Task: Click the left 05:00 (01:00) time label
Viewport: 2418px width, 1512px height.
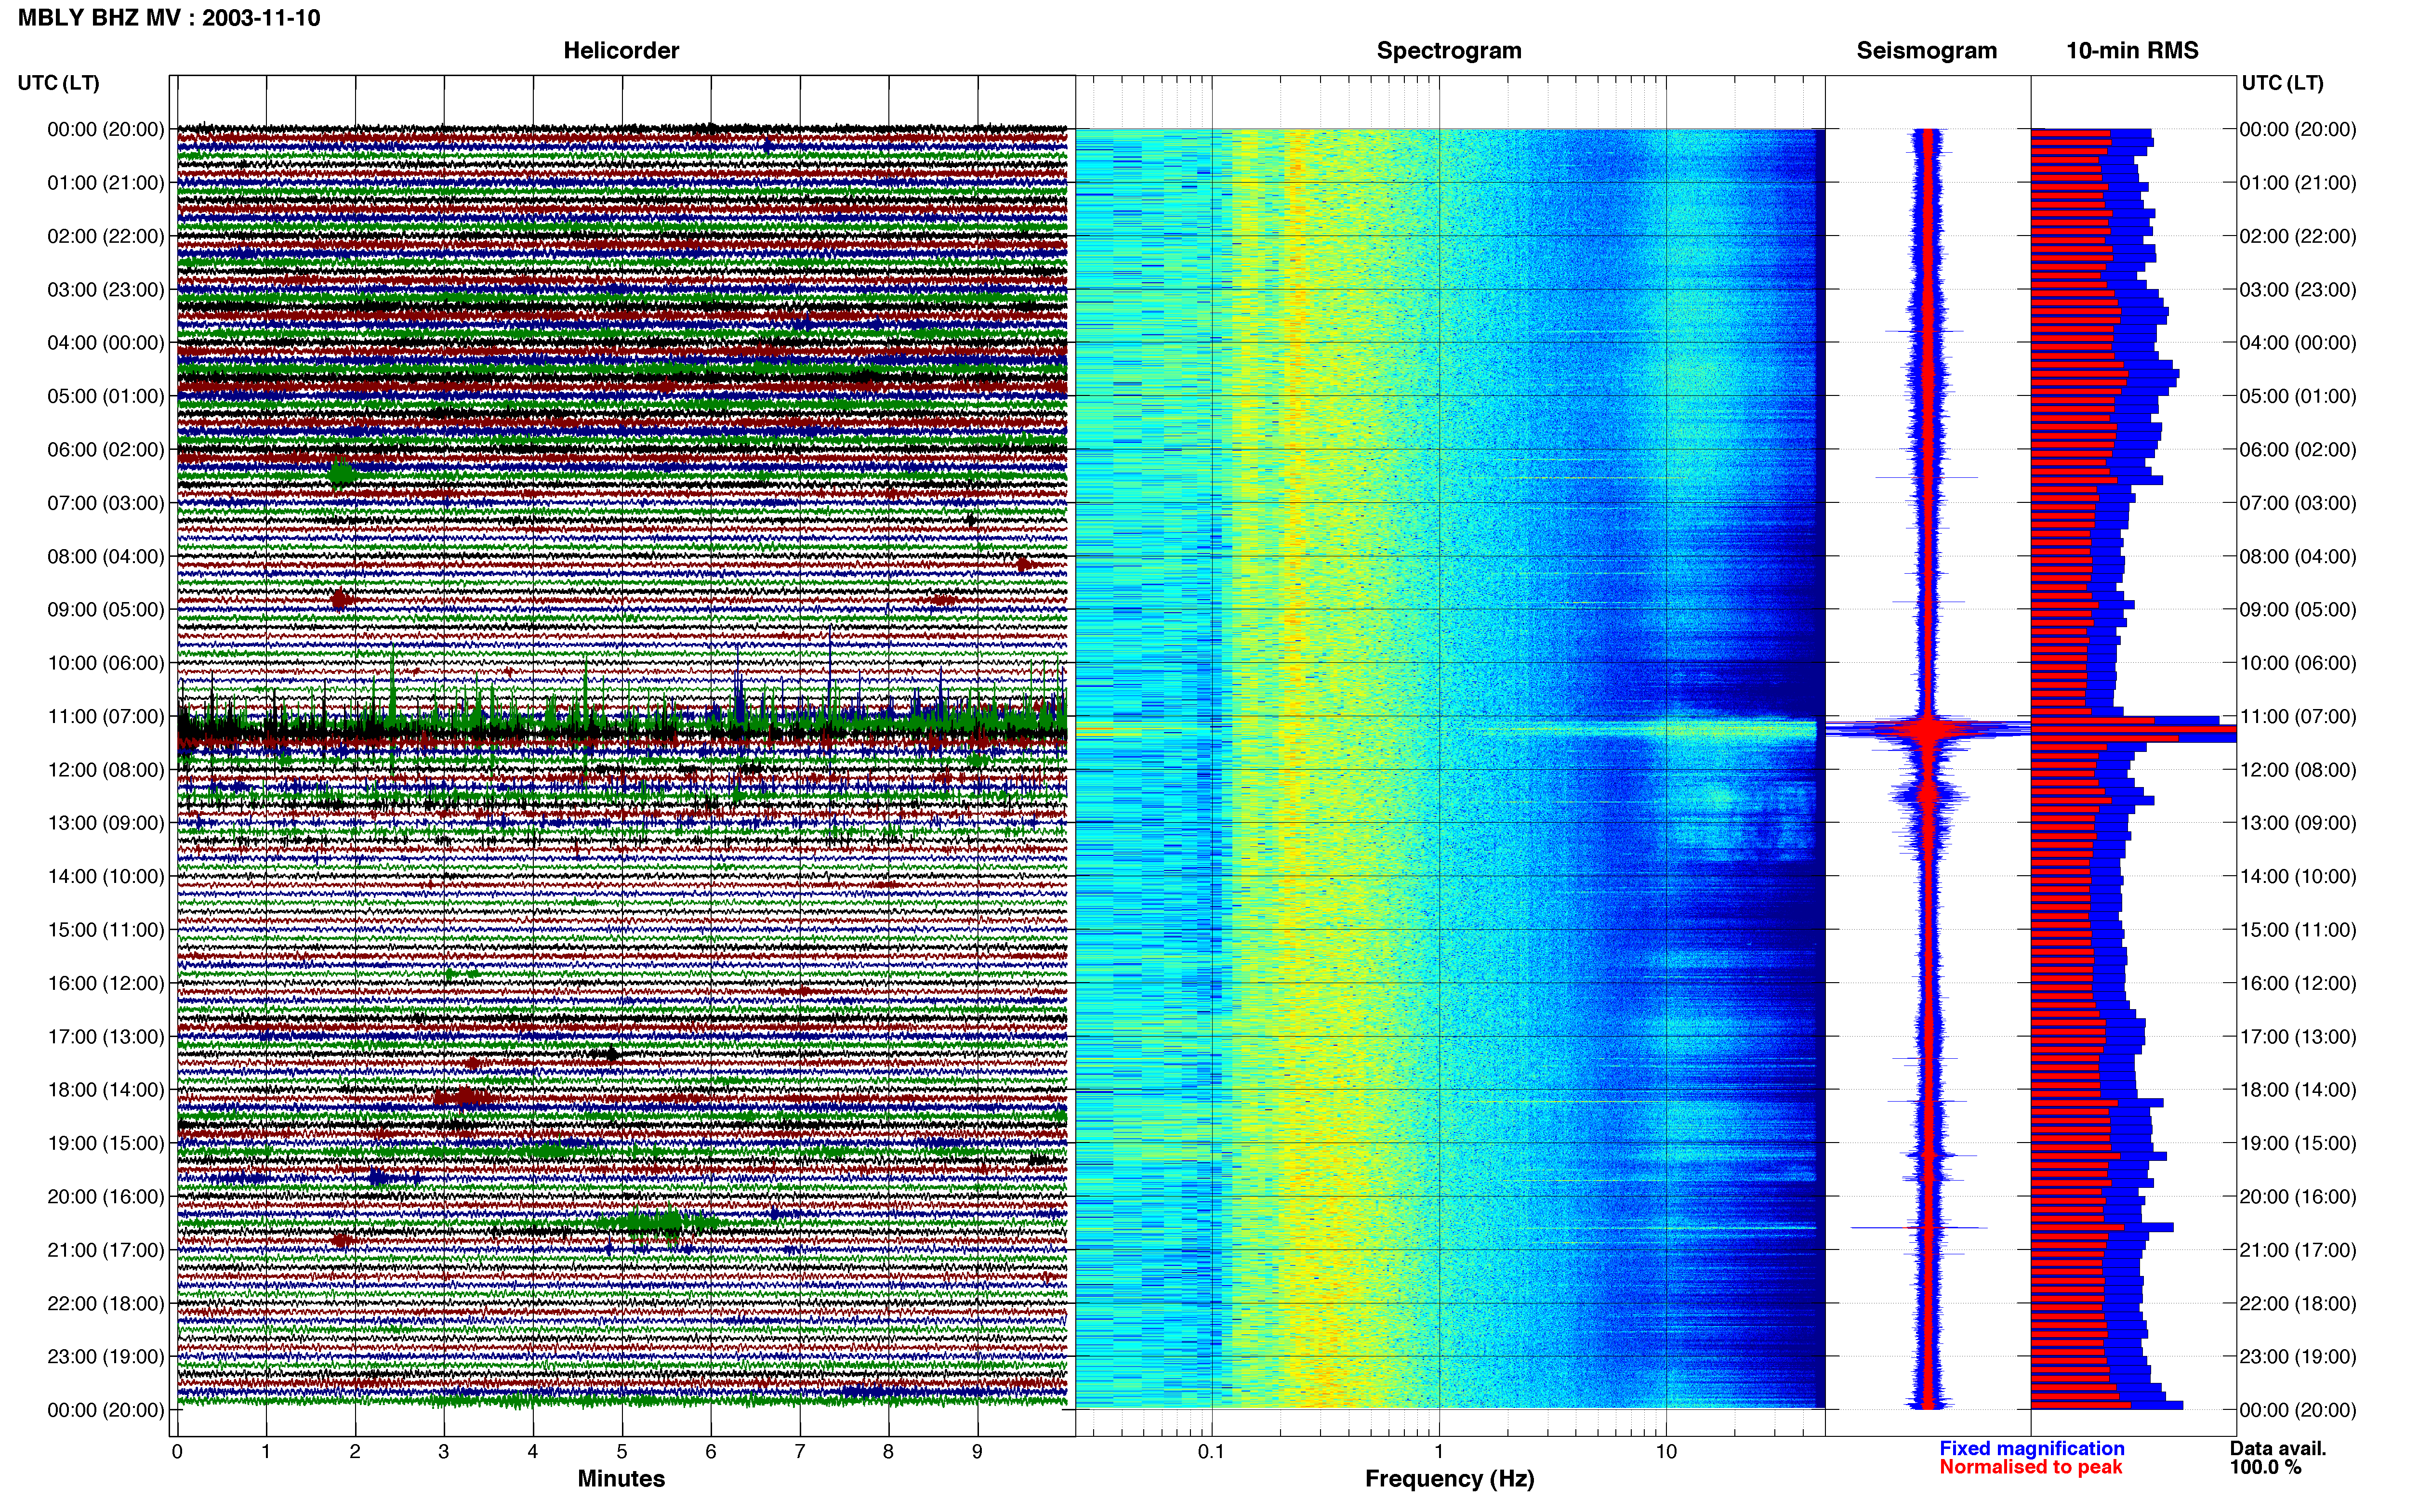Action: (106, 396)
